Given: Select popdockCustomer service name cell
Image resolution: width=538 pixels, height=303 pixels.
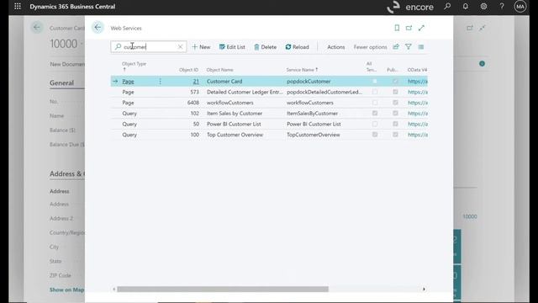Looking at the screenshot, I should coord(309,82).
